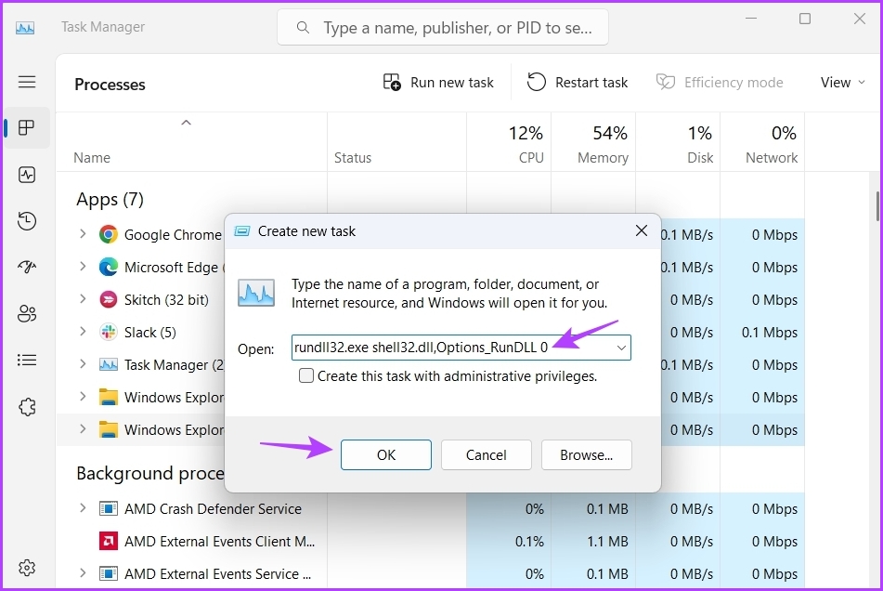The width and height of the screenshot is (883, 591).
Task: Select the AMD Crash Defender Service name
Action: pyautogui.click(x=213, y=508)
